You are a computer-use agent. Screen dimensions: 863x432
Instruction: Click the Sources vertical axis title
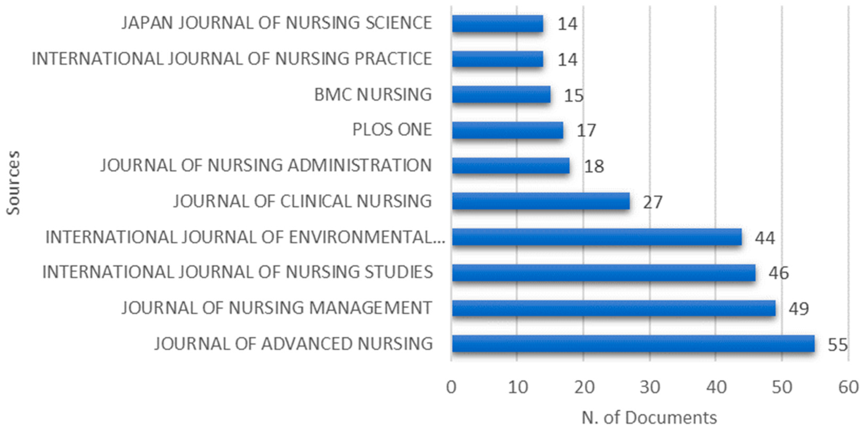click(x=14, y=183)
